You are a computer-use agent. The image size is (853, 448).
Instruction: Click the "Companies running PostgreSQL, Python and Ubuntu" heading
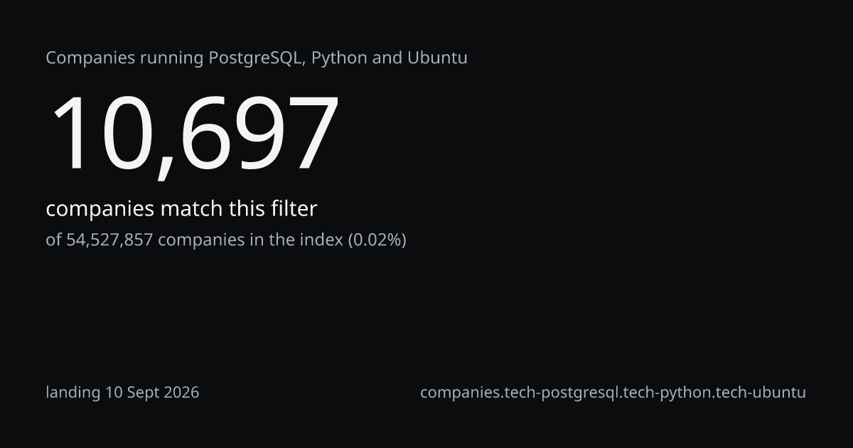(x=257, y=58)
